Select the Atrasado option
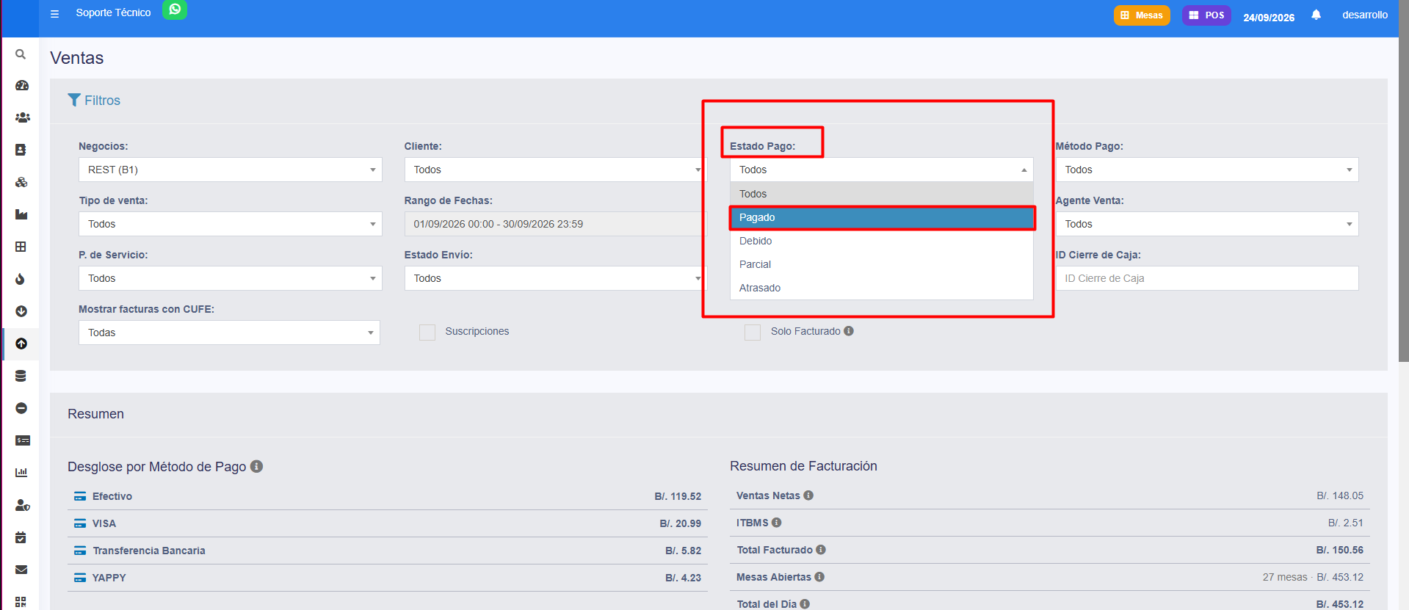This screenshot has width=1409, height=610. (882, 288)
